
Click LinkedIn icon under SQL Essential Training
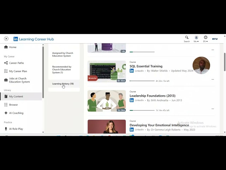point(132,71)
